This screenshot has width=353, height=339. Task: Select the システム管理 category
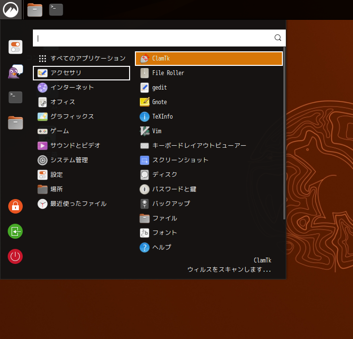82,160
